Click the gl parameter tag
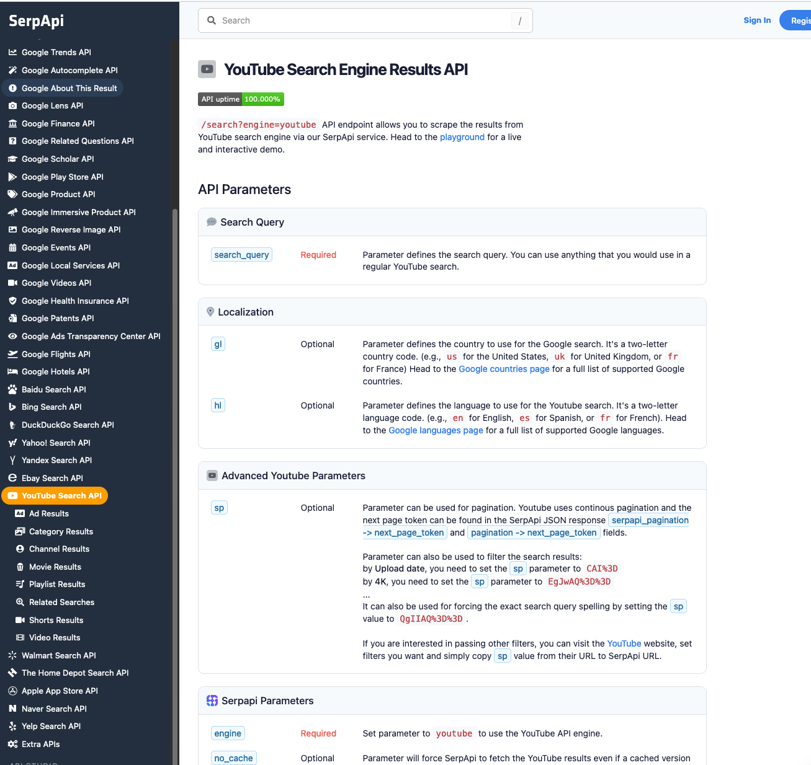Screen dimensions: 811x765 (218, 344)
